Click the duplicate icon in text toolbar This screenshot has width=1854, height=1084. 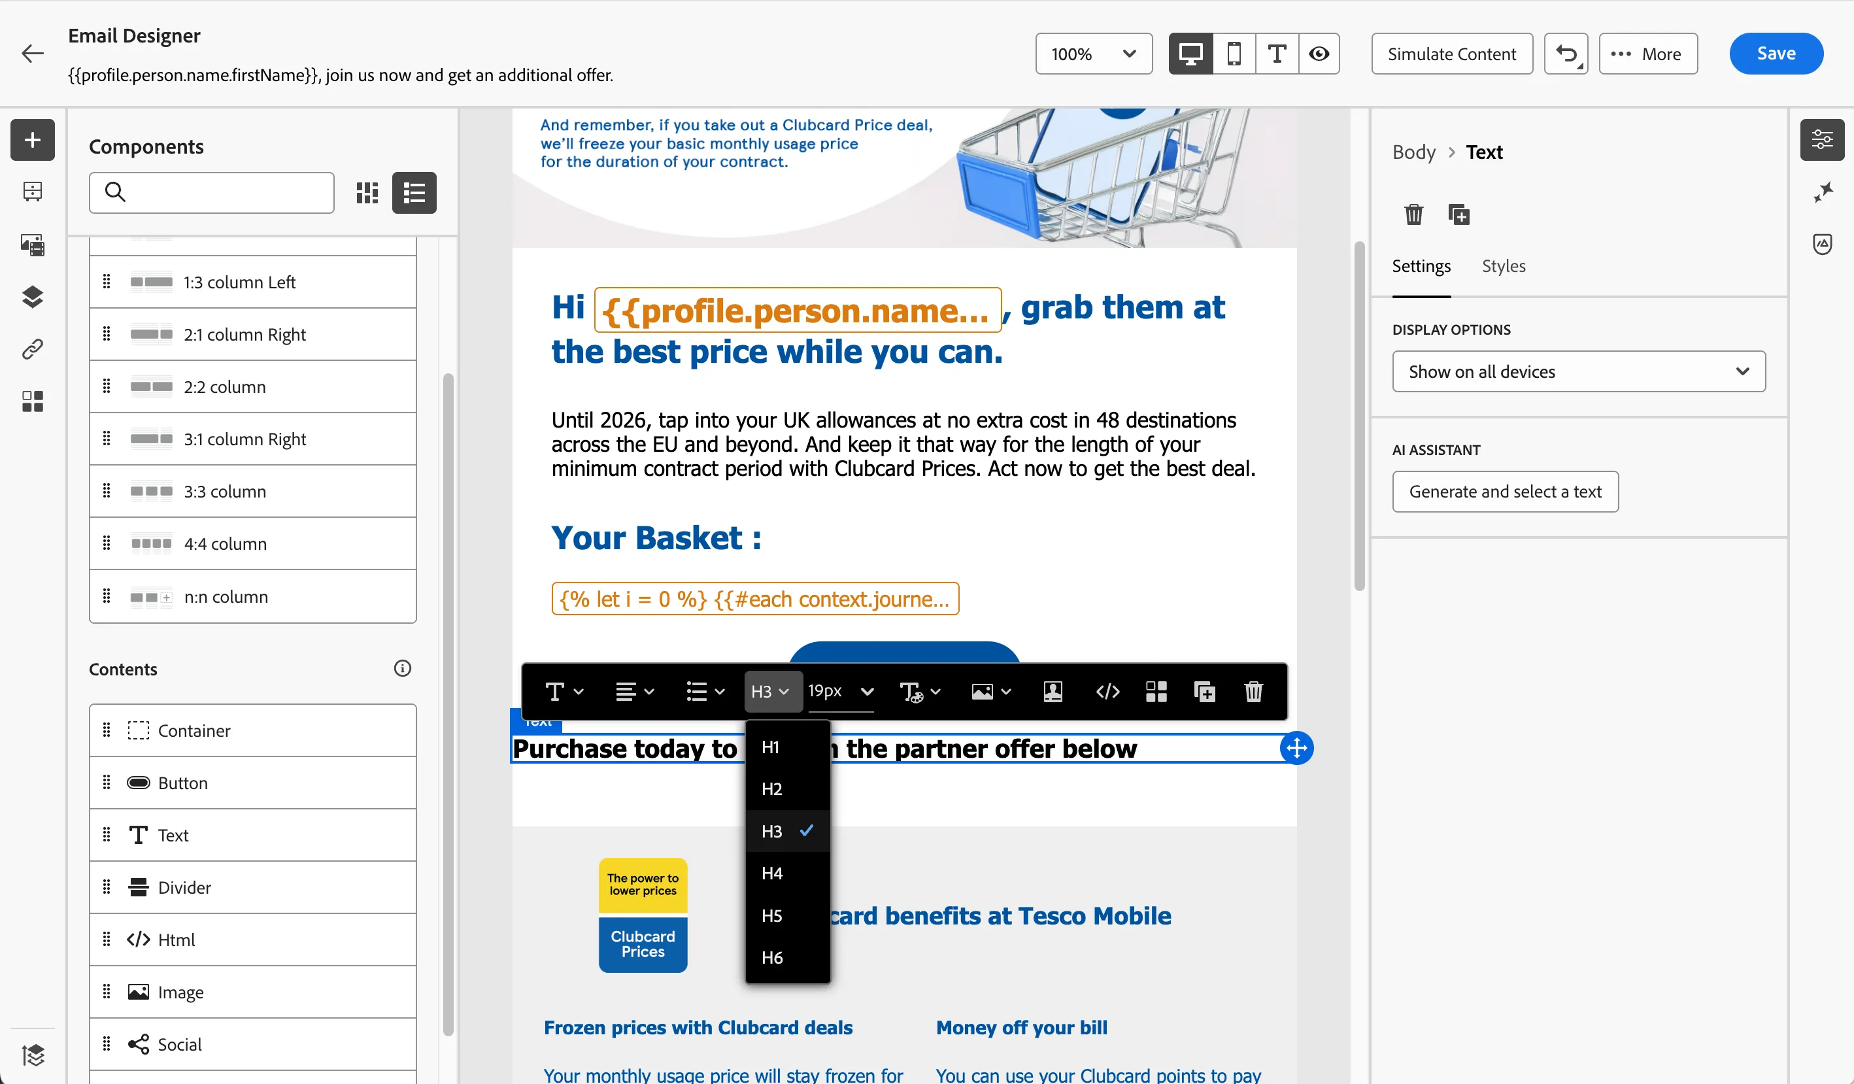coord(1204,692)
